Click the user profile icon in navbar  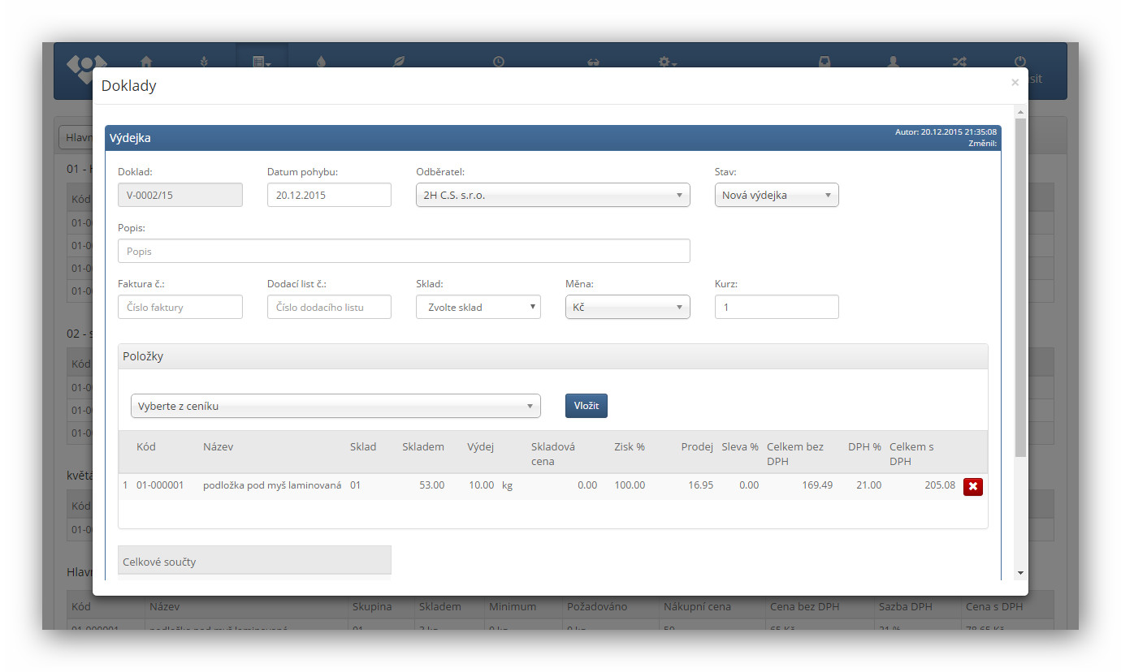pos(893,62)
